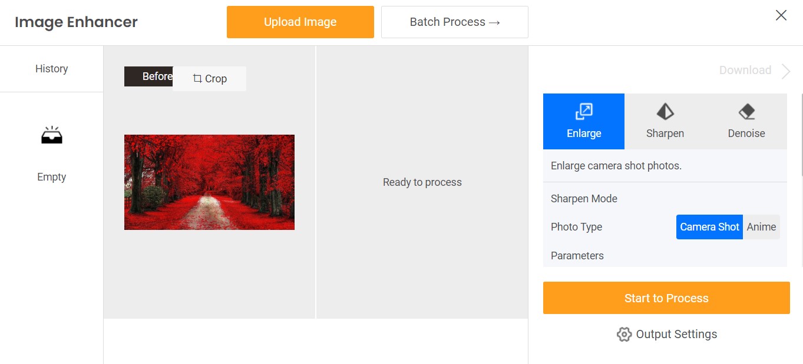The image size is (803, 364).
Task: Click the red forest image thumbnail
Action: [x=209, y=182]
